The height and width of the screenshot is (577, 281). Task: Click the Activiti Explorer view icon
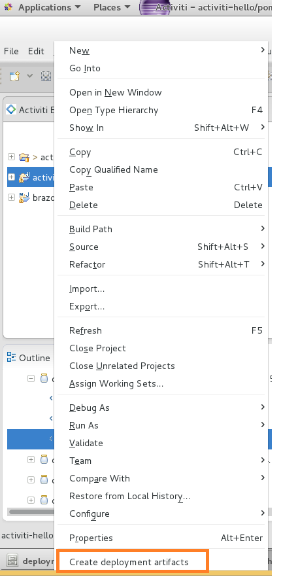click(x=11, y=109)
